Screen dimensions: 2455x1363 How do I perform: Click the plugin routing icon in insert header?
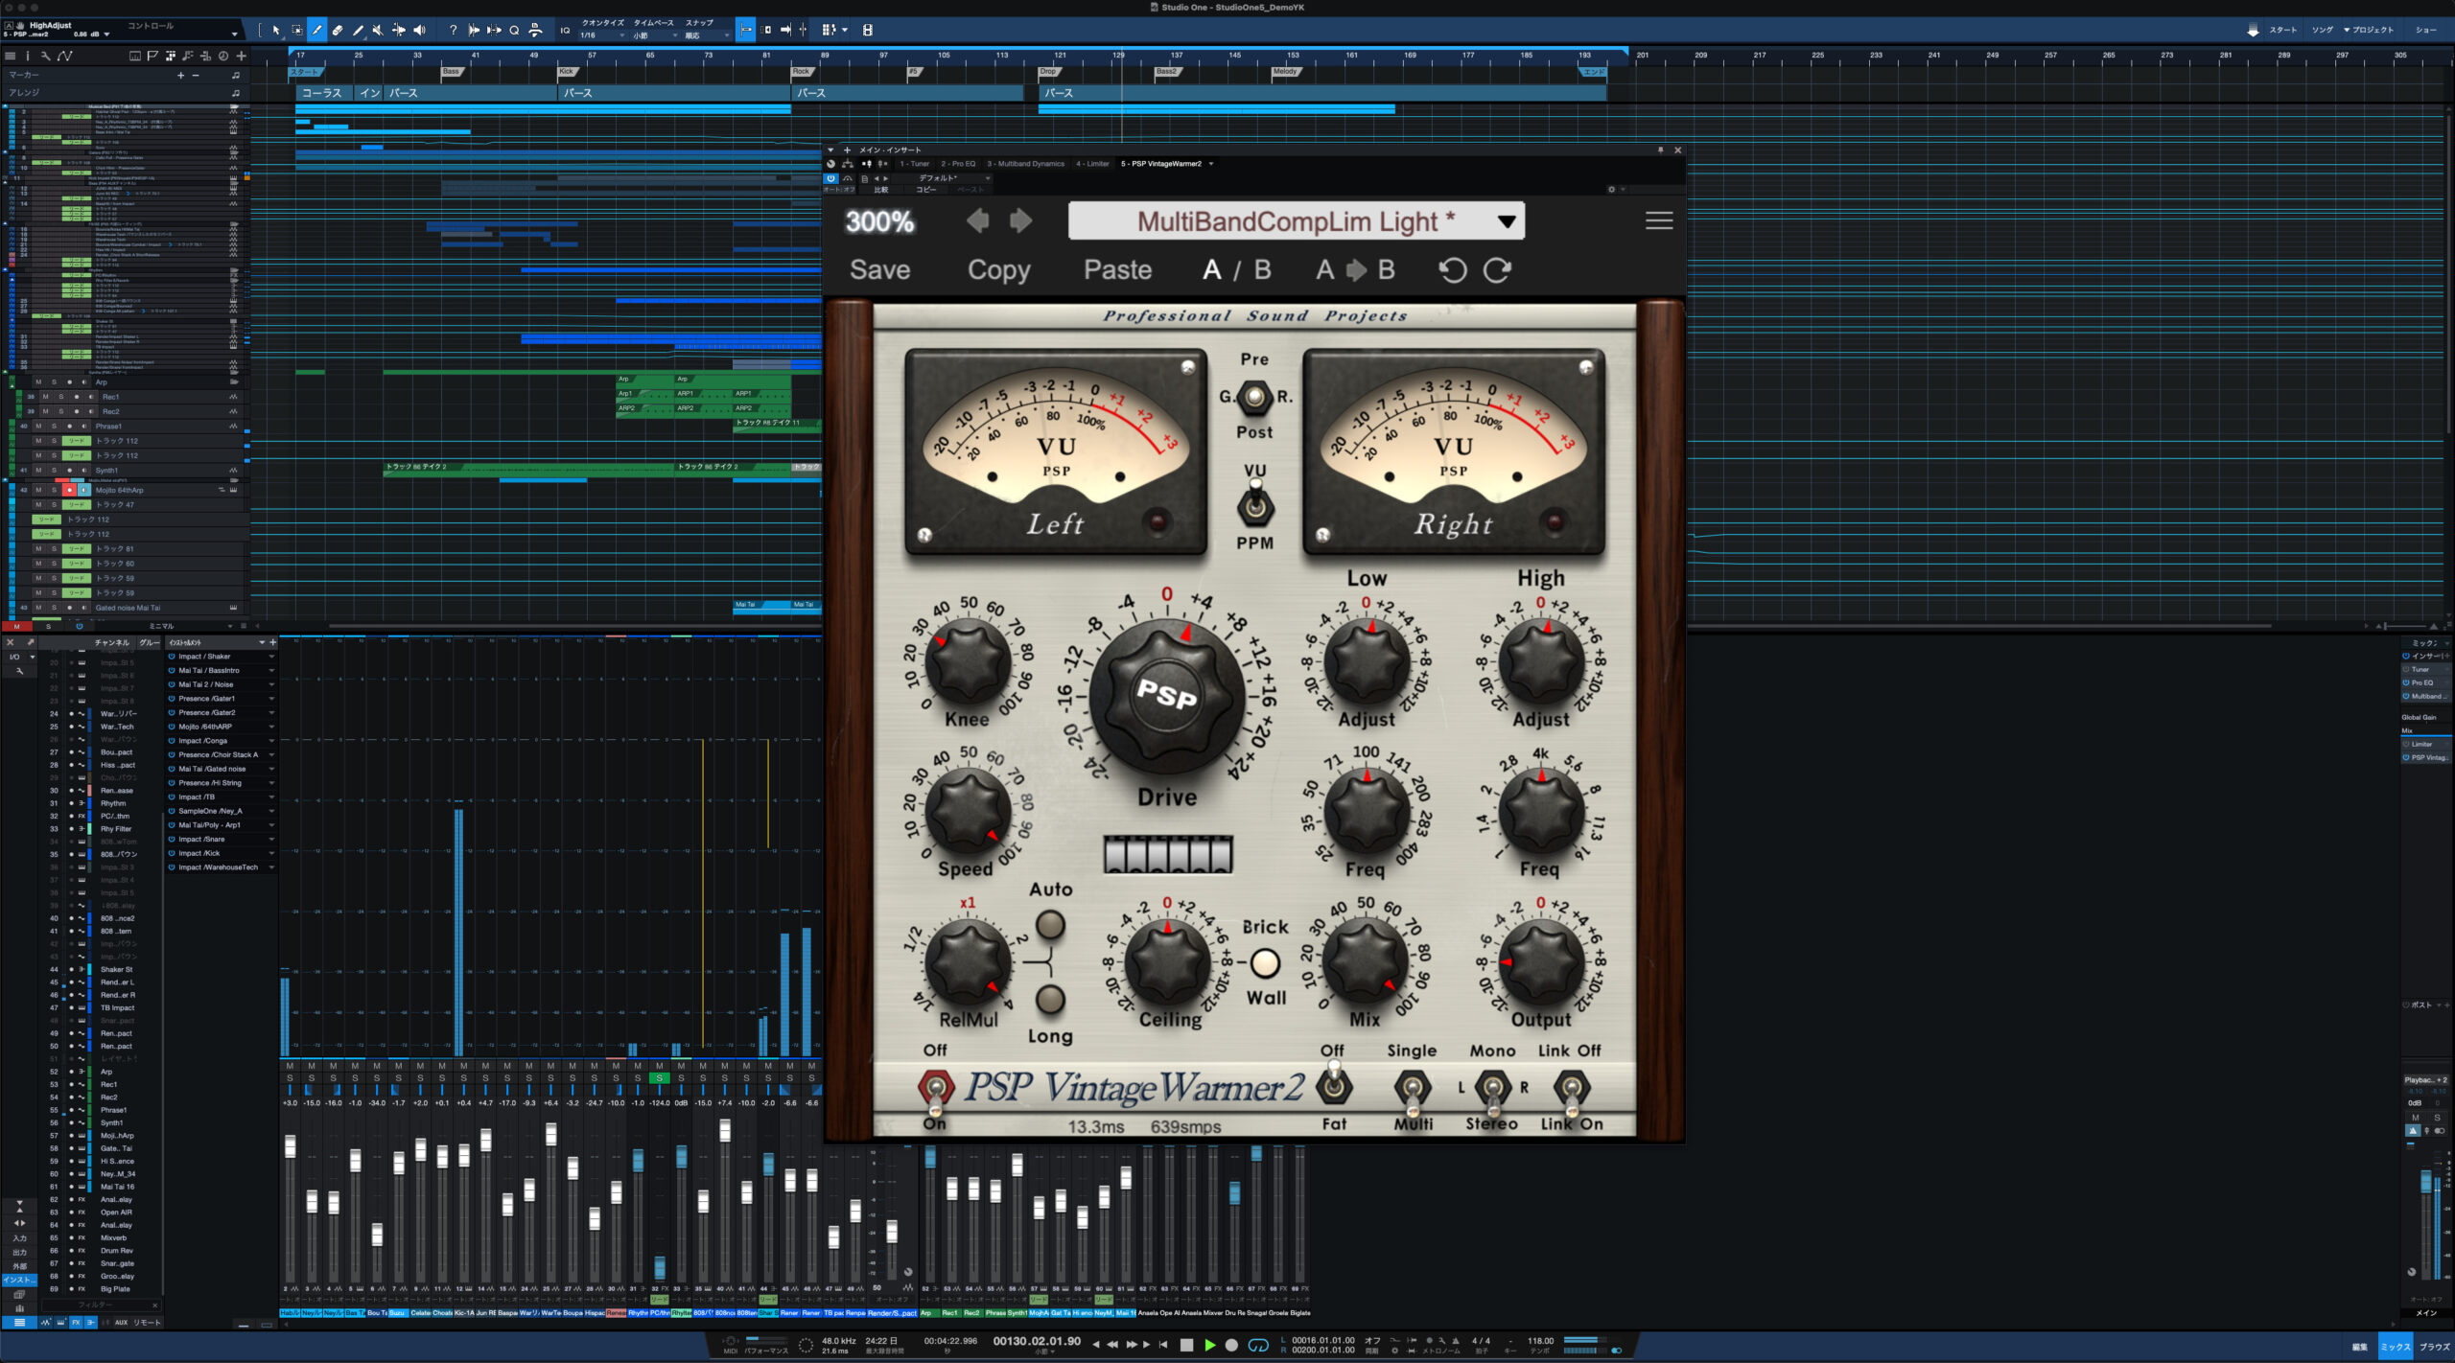[x=848, y=164]
